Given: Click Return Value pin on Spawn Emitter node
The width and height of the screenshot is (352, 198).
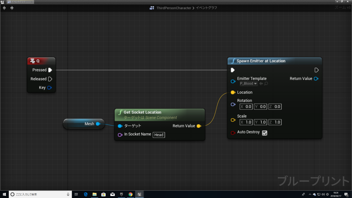Looking at the screenshot, I should click(x=316, y=79).
